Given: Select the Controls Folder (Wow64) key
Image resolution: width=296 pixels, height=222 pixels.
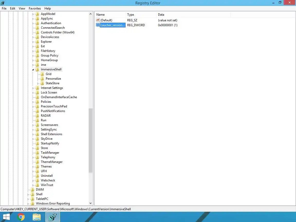Looking at the screenshot, I should coord(58,32).
